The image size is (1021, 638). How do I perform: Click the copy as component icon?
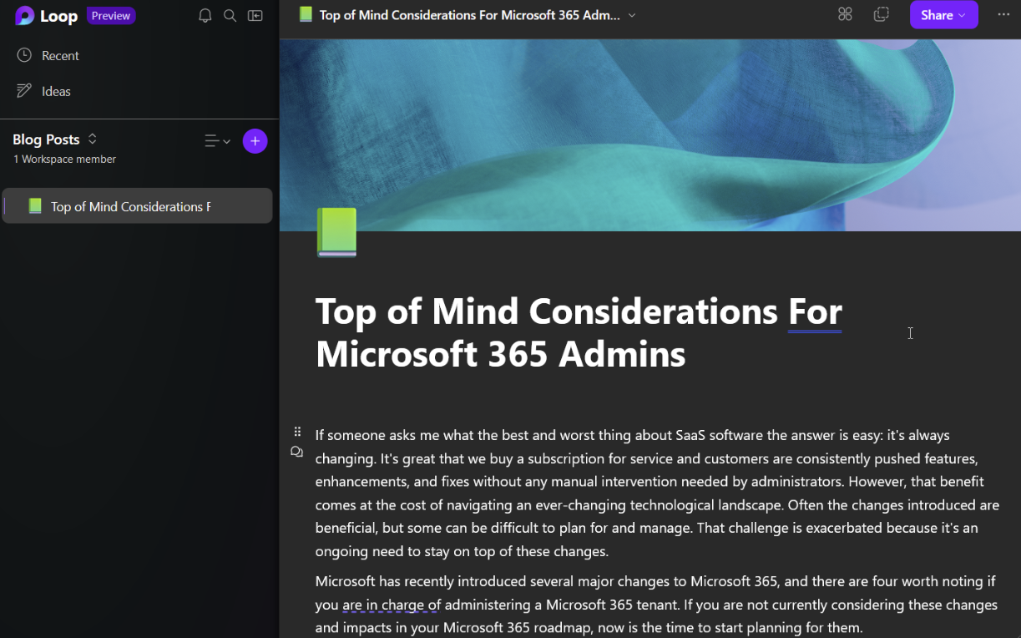pyautogui.click(x=881, y=14)
